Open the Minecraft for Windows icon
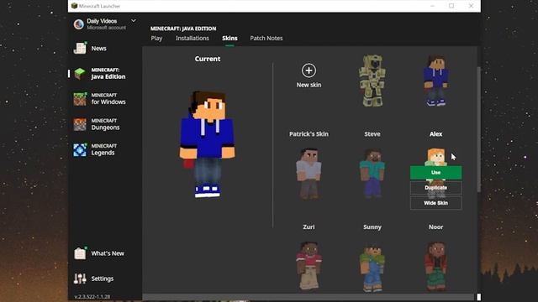This screenshot has width=538, height=302. [80, 99]
